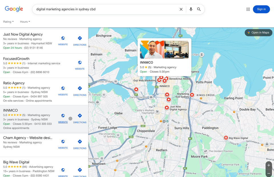Screen dimensions: 274x177
Task: Click the Redfern map label
Action: [162, 150]
